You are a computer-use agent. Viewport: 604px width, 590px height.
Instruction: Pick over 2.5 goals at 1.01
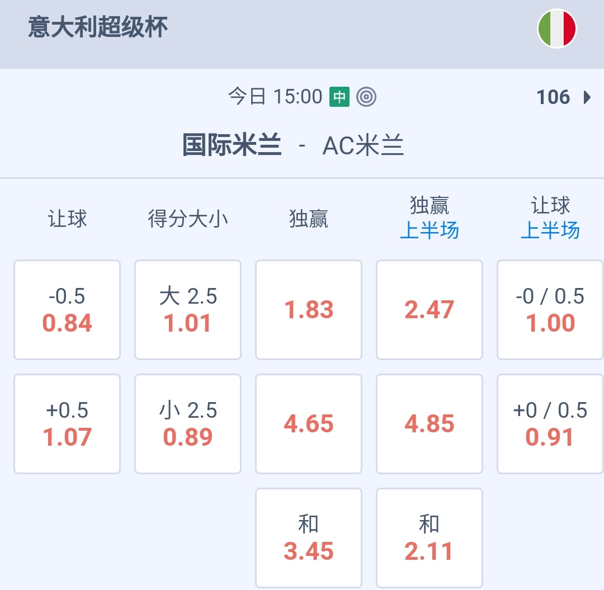pos(188,310)
